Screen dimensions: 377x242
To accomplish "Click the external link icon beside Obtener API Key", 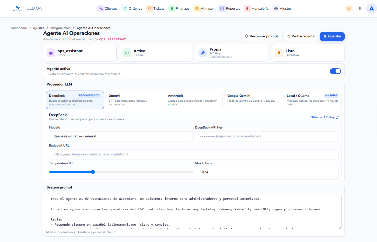I will click(337, 117).
